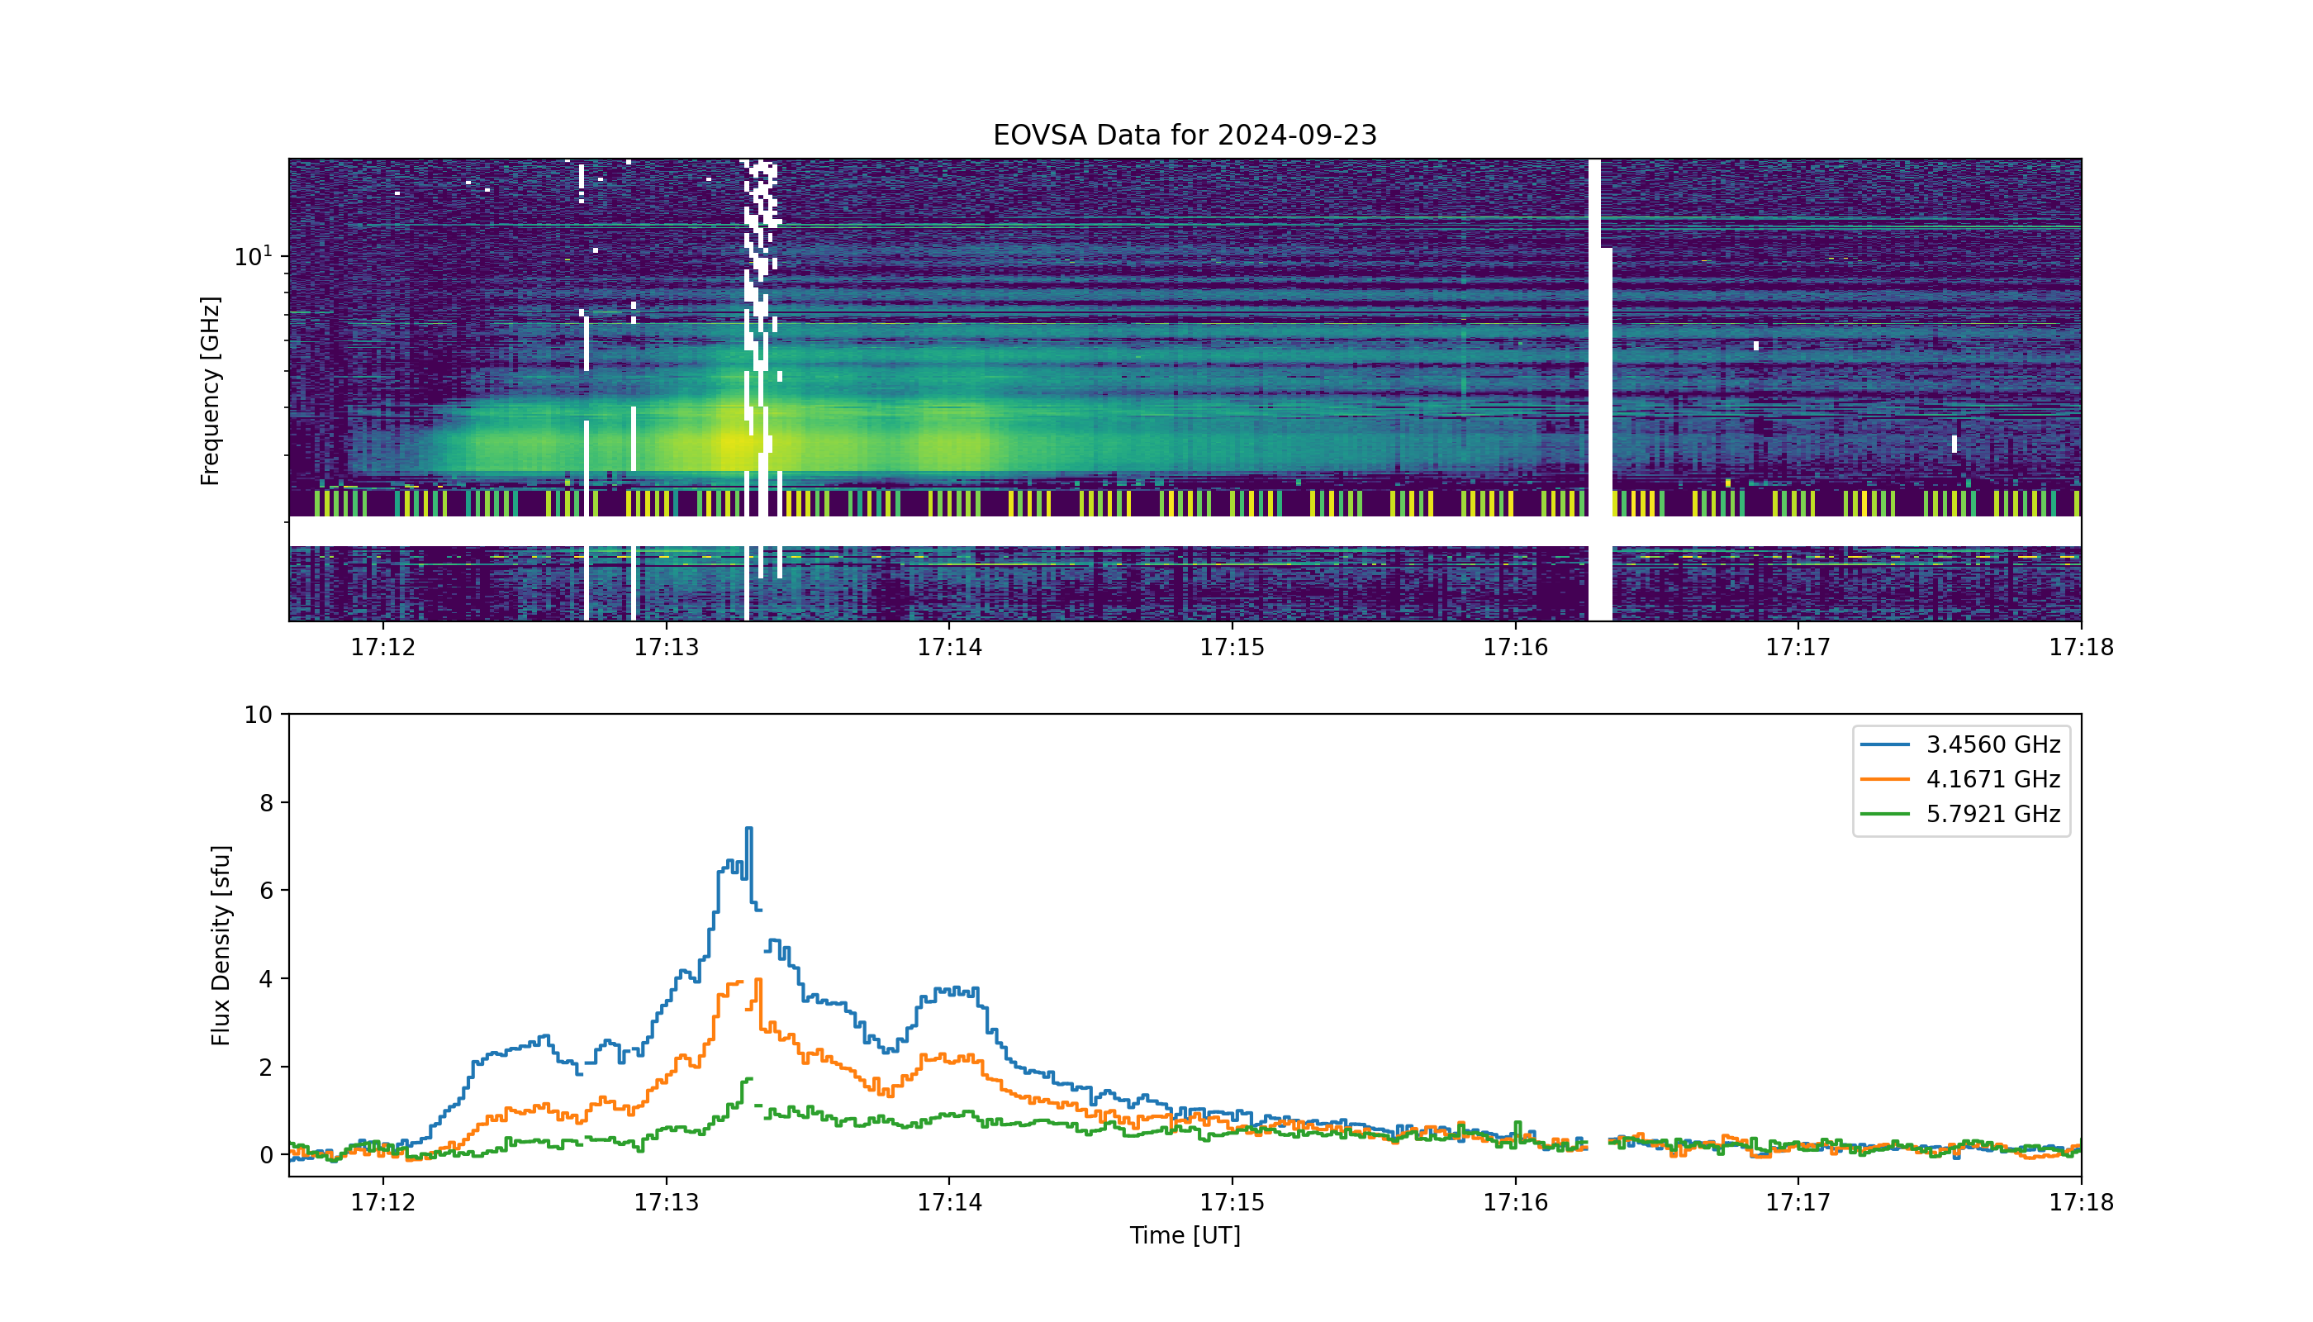2313x1322 pixels.
Task: Click the plot title 'EOVSA Data for 2024-09-23'
Action: tap(1185, 136)
